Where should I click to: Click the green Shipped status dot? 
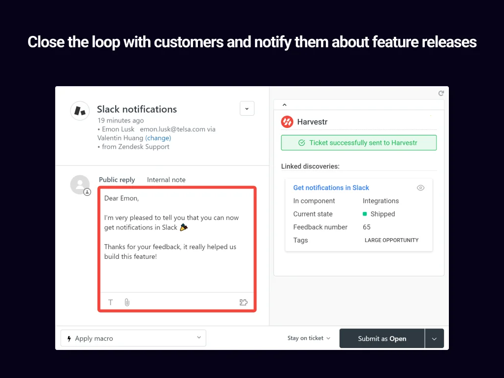pos(364,214)
